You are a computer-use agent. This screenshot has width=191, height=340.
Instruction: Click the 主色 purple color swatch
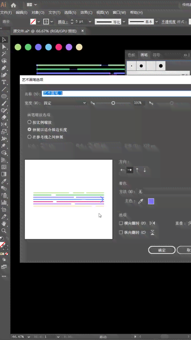click(x=151, y=201)
